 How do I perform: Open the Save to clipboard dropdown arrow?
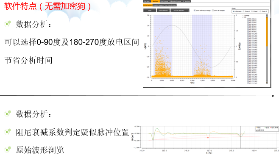[188, 11]
